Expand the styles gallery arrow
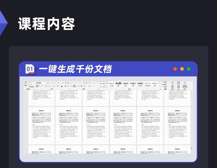 [x=159, y=86]
